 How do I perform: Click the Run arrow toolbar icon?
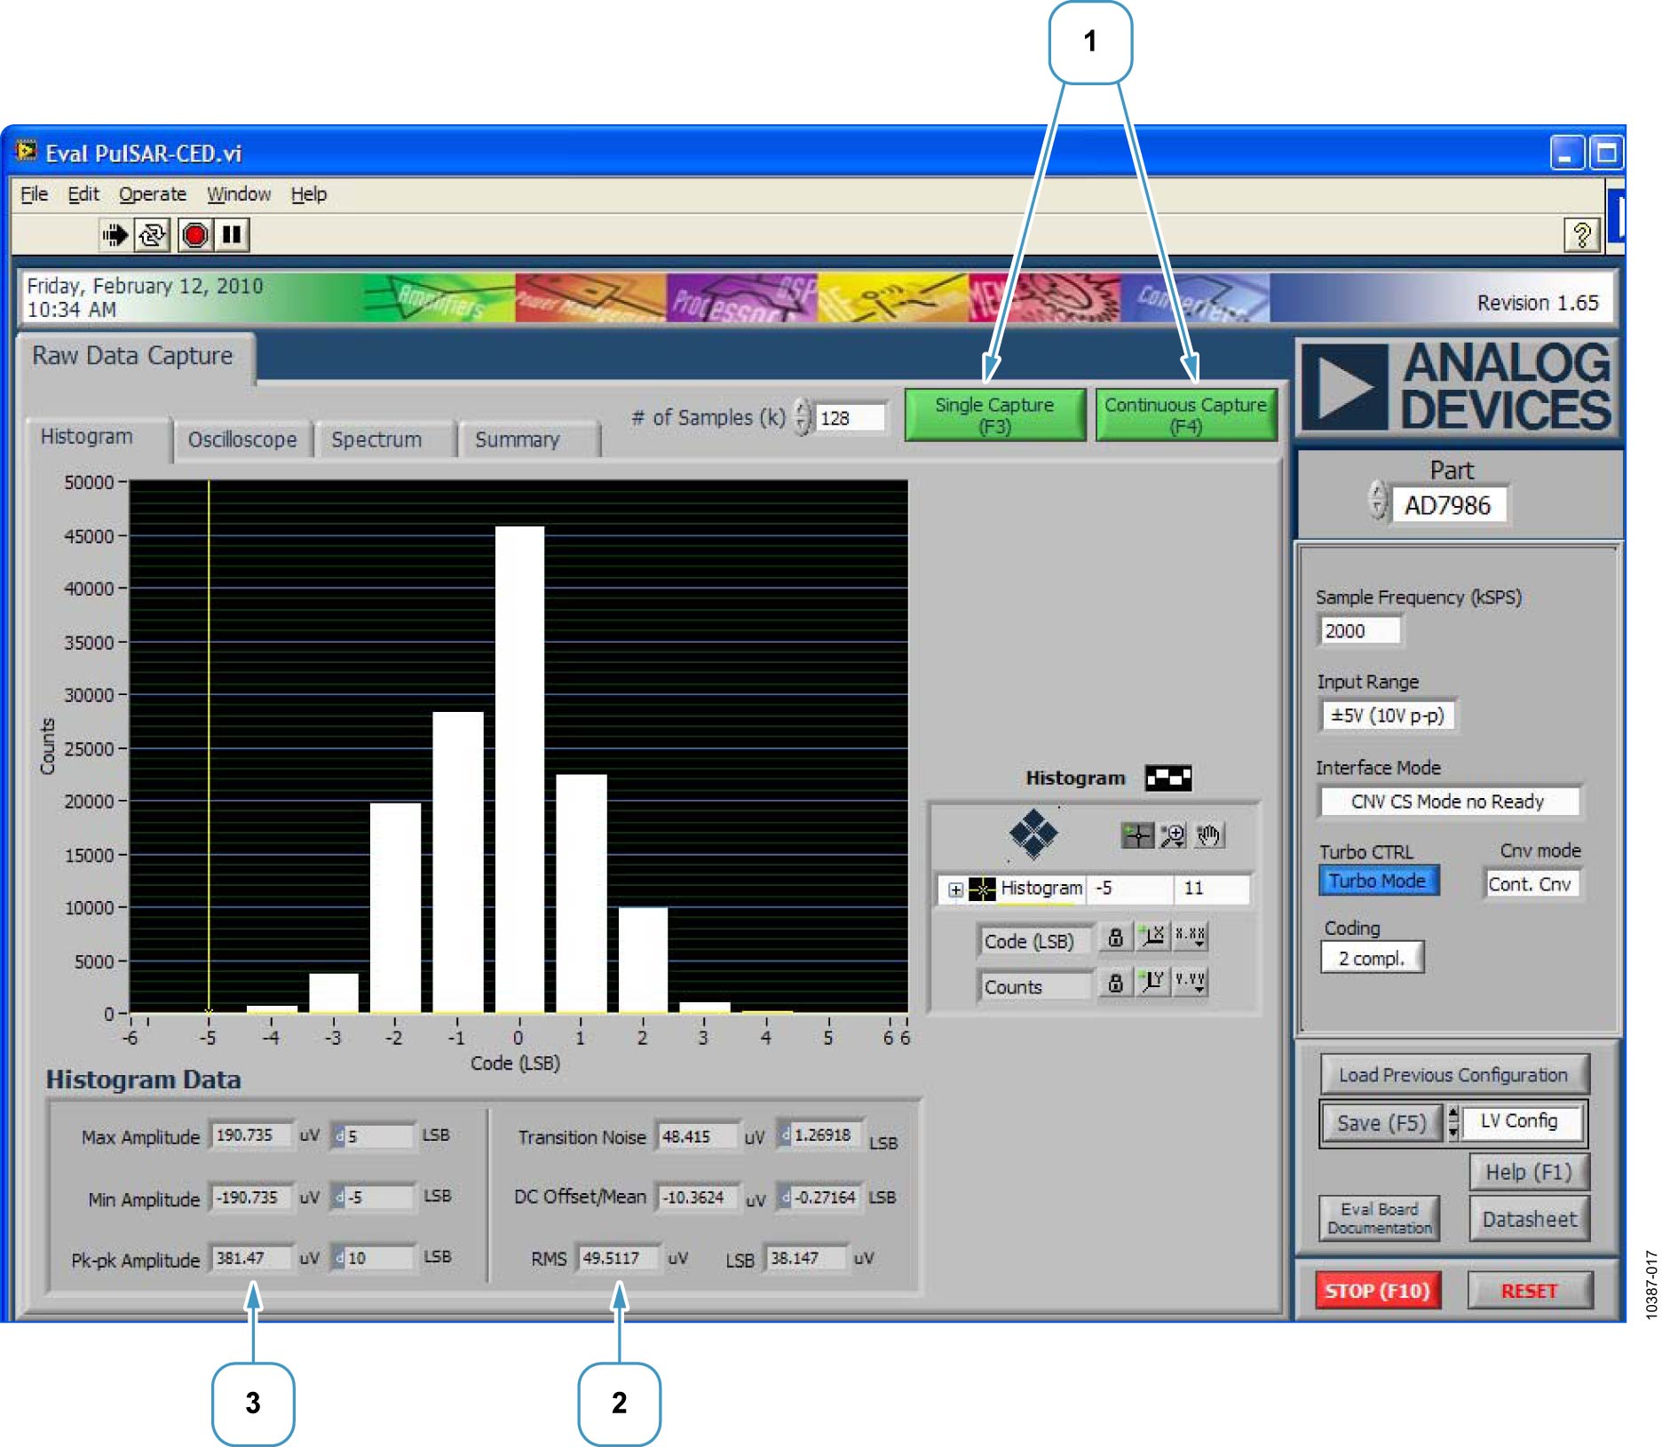pyautogui.click(x=115, y=235)
